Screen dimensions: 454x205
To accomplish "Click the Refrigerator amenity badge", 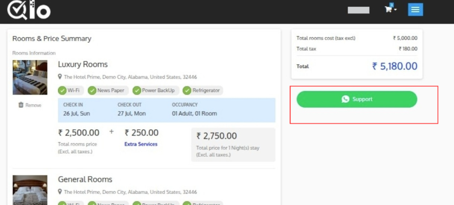I will tap(203, 90).
